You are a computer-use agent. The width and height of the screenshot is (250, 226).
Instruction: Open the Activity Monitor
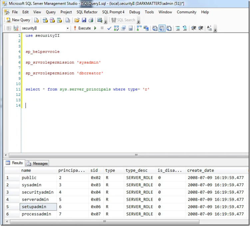[x=100, y=20]
